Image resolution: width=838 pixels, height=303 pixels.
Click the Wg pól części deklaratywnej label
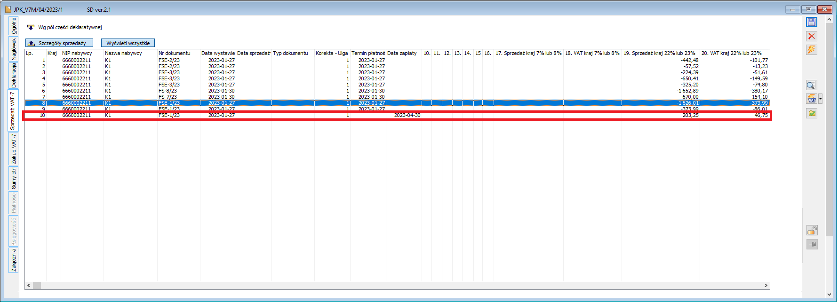tap(70, 27)
